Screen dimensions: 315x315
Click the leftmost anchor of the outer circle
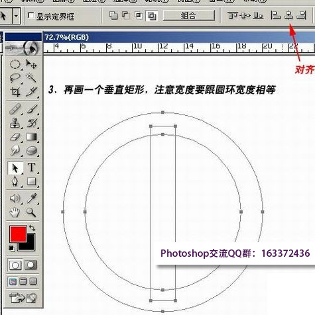63,212
